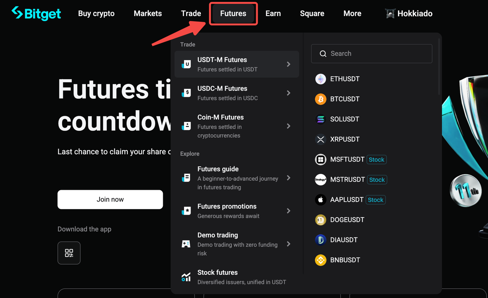Expand the Coin-M Futures chevron arrow
This screenshot has height=298, width=488.
point(289,126)
